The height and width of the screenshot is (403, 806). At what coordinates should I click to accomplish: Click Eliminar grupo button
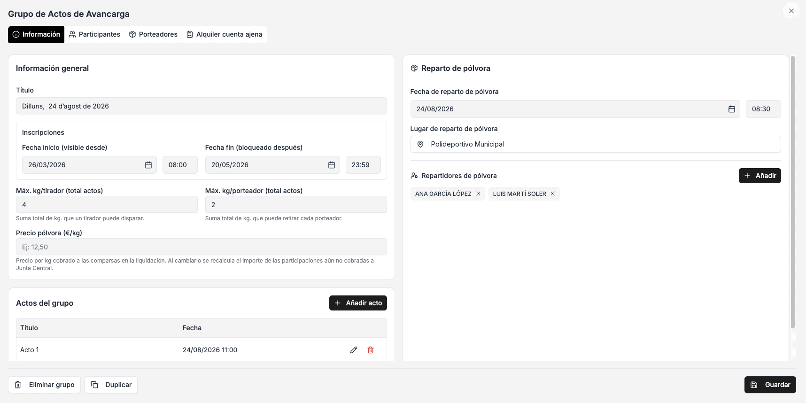point(44,385)
